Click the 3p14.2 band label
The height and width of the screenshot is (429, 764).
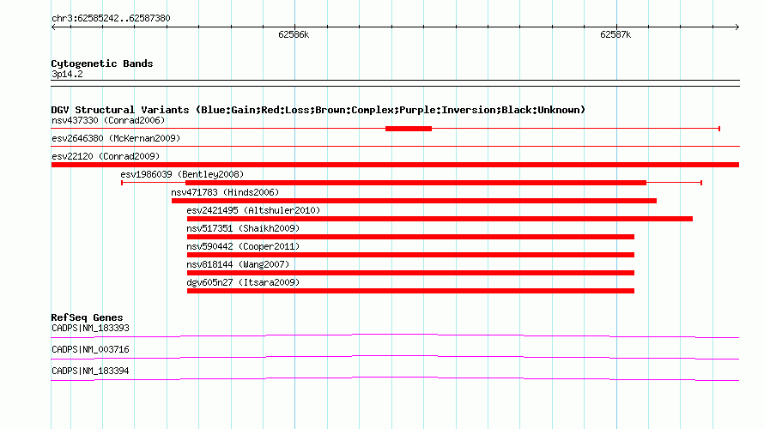pos(67,74)
